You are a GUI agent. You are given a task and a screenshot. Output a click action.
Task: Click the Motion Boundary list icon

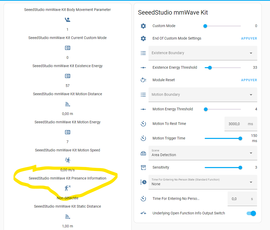point(143,95)
